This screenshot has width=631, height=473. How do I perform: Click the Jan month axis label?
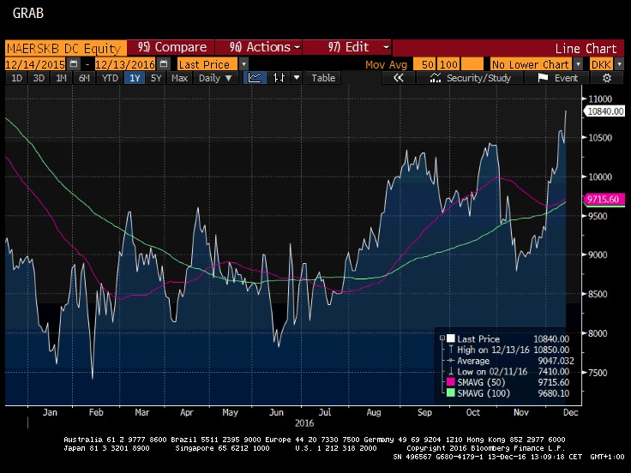coord(50,412)
